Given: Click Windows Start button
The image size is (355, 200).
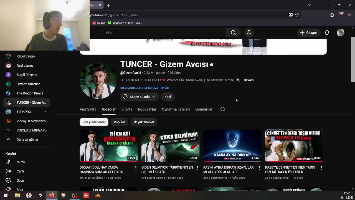Looking at the screenshot, I should tap(6, 196).
